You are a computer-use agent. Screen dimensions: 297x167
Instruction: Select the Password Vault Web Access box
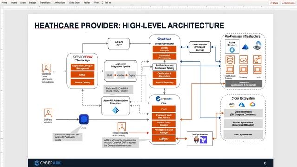coord(164,116)
